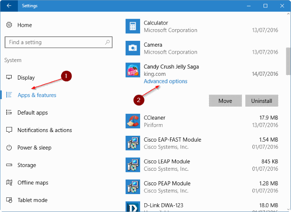Click the scrollbar up arrow
This screenshot has height=212, width=291.
click(288, 14)
